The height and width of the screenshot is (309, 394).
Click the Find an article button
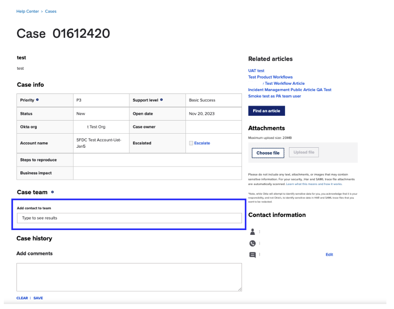pyautogui.click(x=266, y=110)
